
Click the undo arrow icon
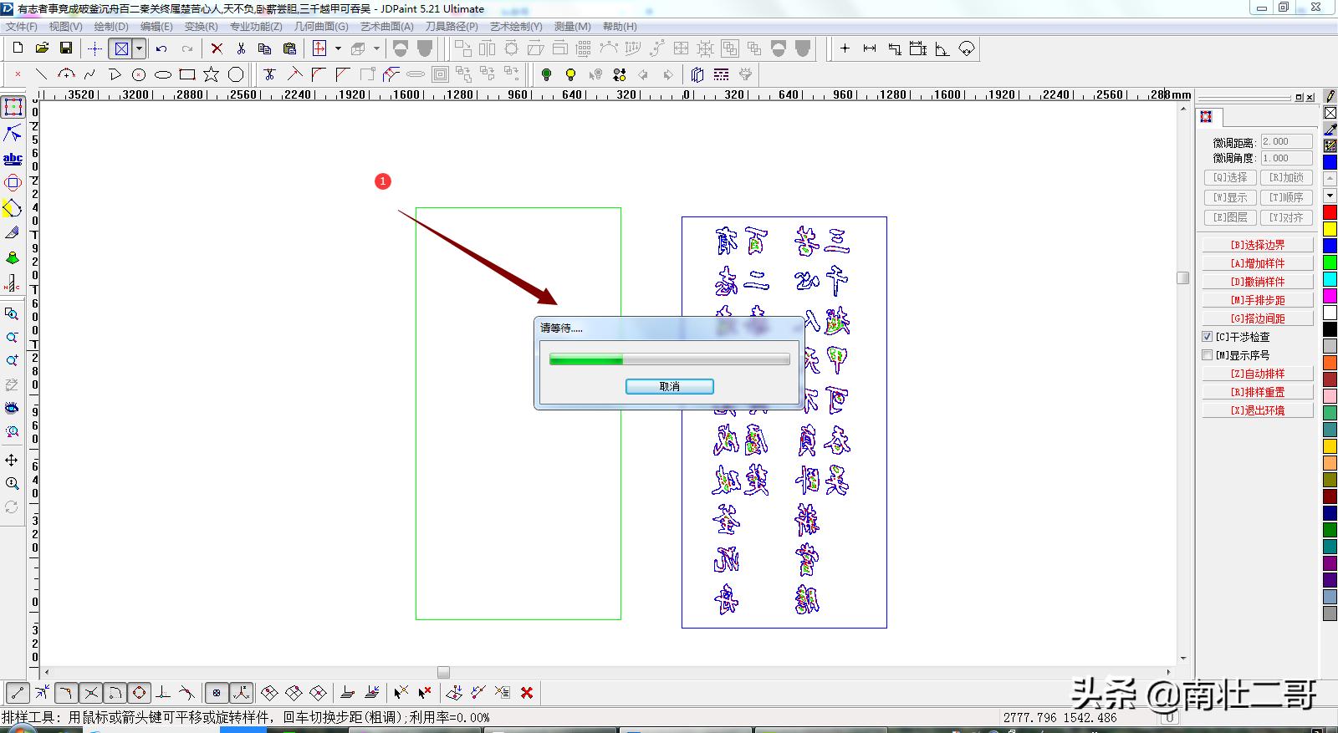click(162, 48)
